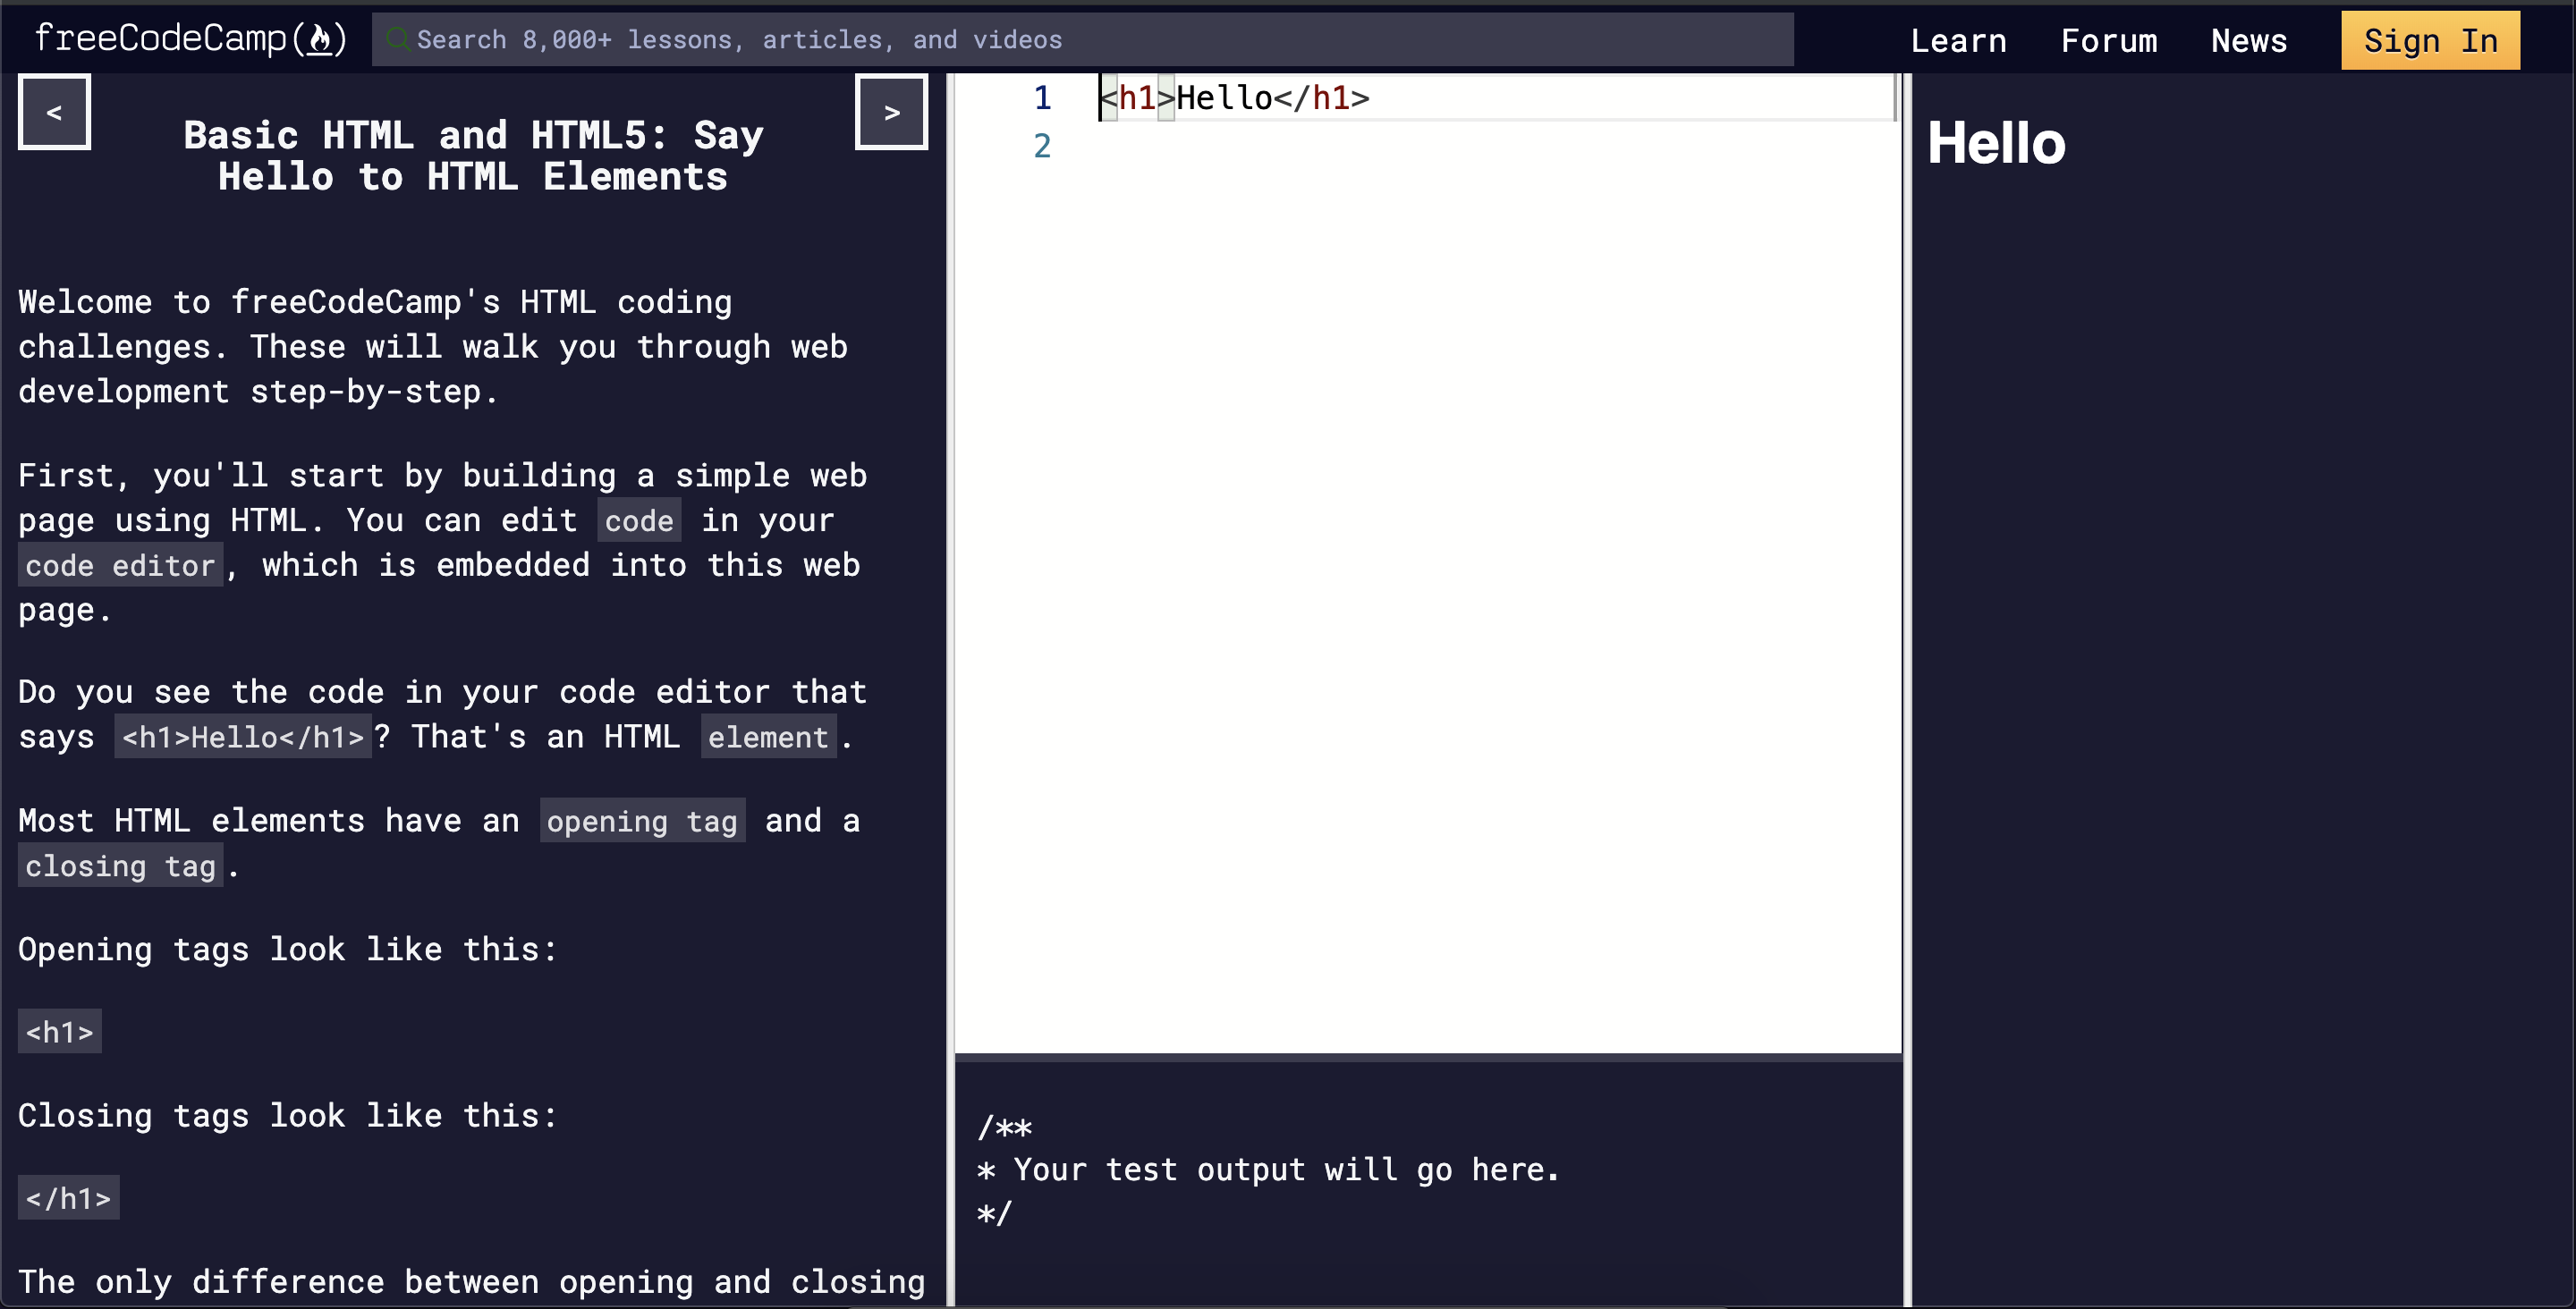Click the <h1> opening tag example
Viewport: 2576px width, 1309px height.
pyautogui.click(x=60, y=1031)
